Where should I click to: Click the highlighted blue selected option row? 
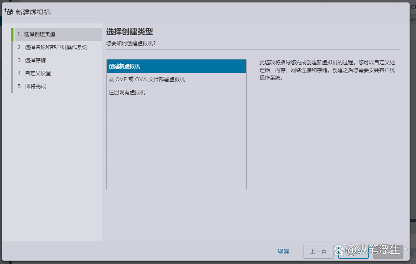point(176,65)
